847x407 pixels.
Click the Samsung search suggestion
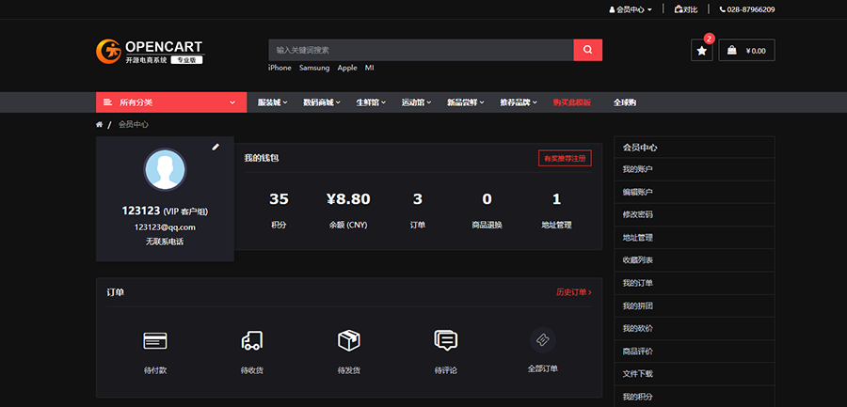pos(314,68)
